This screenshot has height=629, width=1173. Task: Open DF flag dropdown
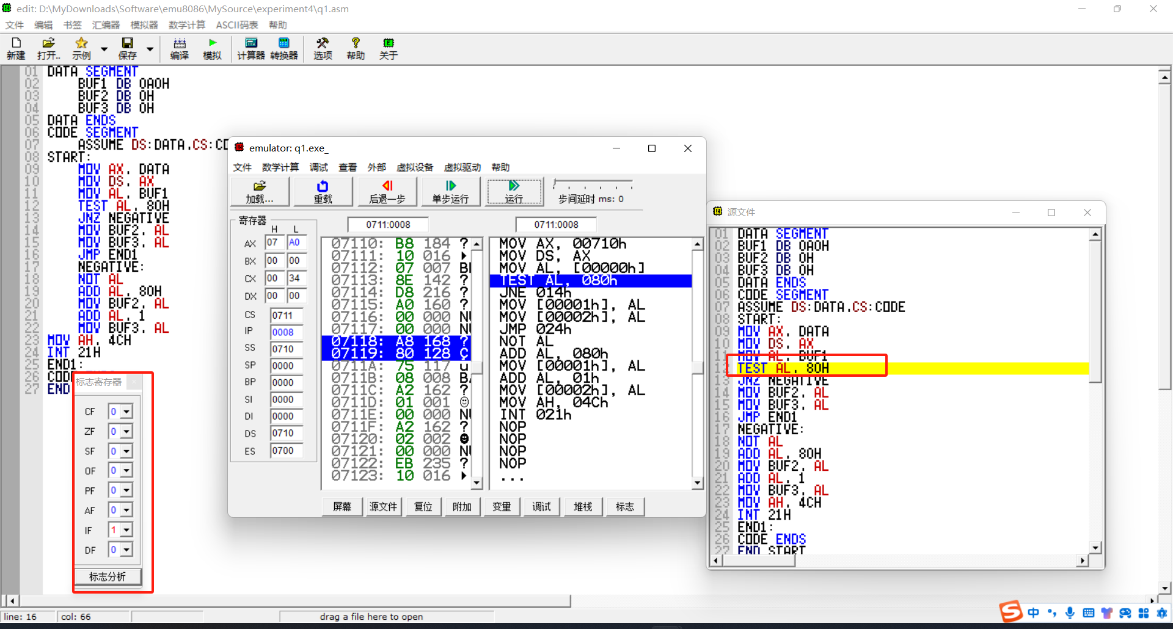pos(126,550)
